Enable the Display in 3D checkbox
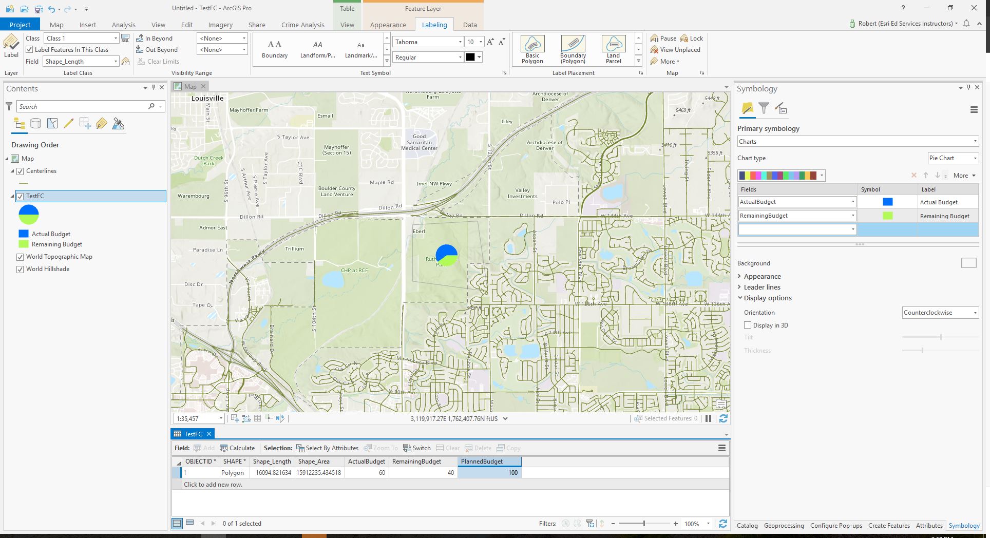The width and height of the screenshot is (990, 538). point(748,325)
